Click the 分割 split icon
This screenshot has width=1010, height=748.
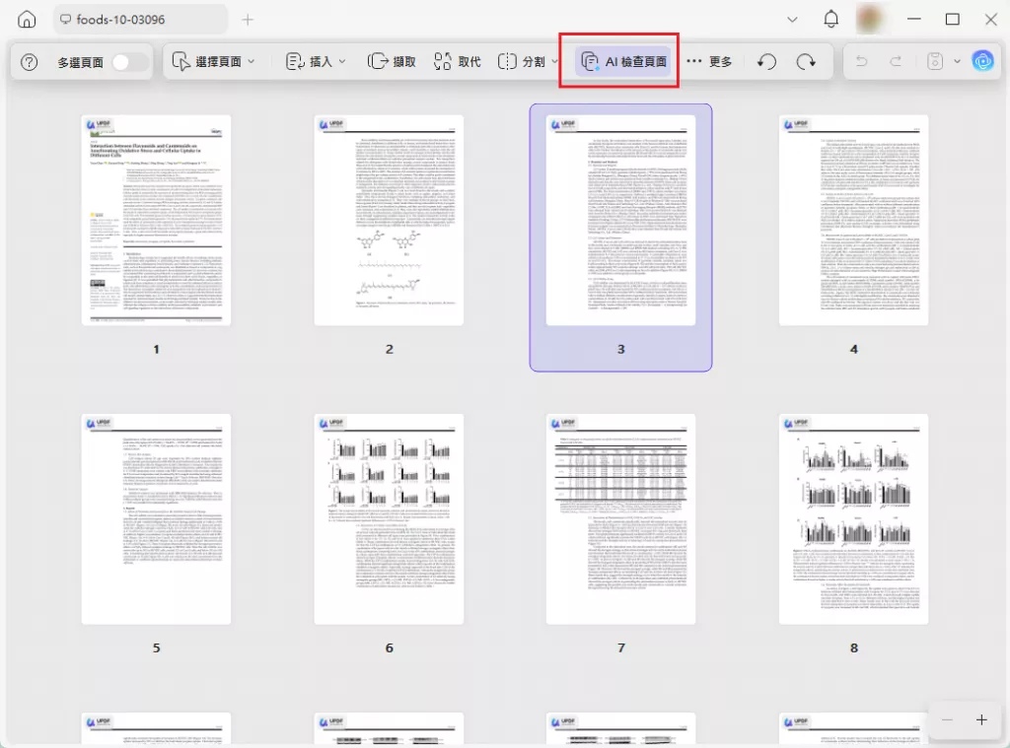point(507,62)
